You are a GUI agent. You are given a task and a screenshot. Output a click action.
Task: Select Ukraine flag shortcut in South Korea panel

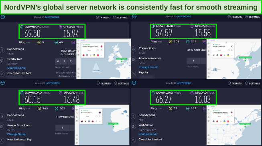[228, 55]
